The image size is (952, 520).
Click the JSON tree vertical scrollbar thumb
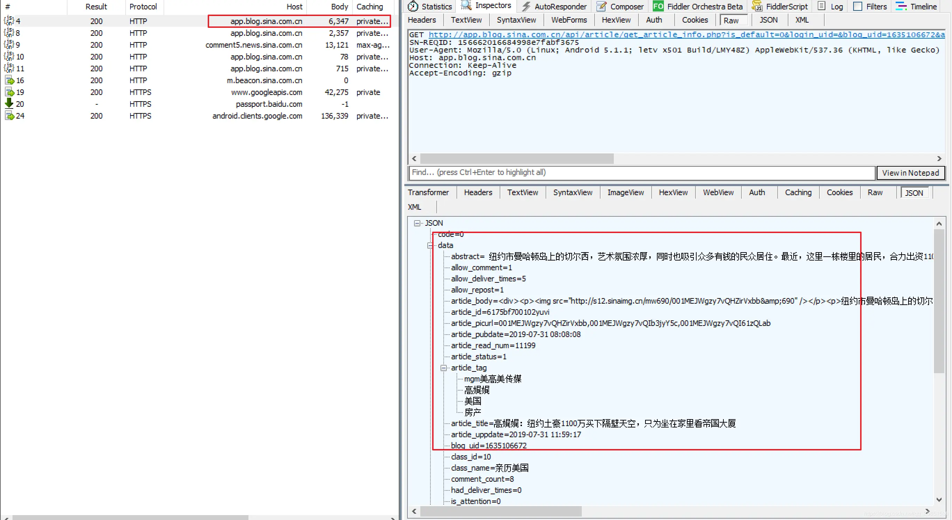(939, 301)
